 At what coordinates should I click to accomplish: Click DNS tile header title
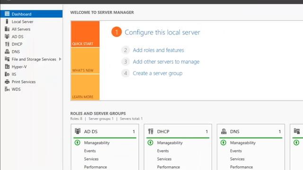[235, 131]
